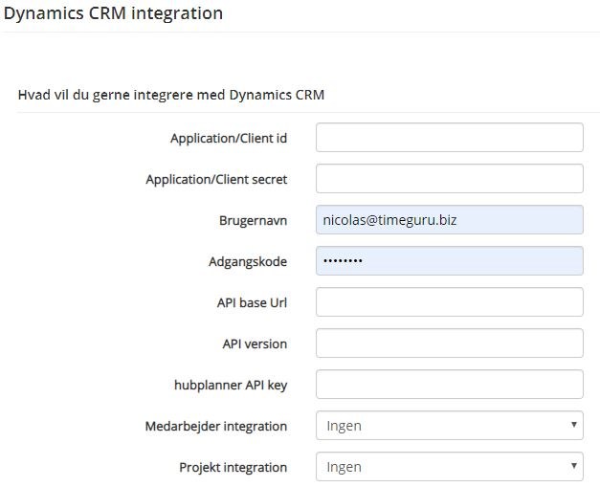600x487 pixels.
Task: Click the 'Hvad vil du gerne integrere' section title
Action: [x=171, y=95]
